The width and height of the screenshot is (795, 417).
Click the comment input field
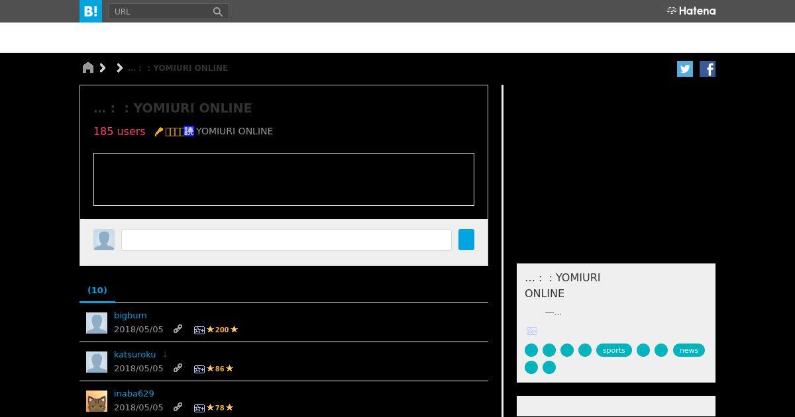[286, 240]
